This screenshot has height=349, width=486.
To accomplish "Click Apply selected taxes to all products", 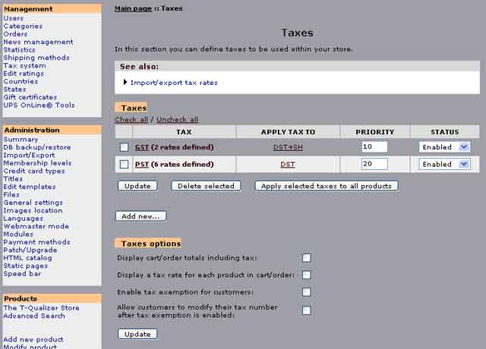I will 327,186.
